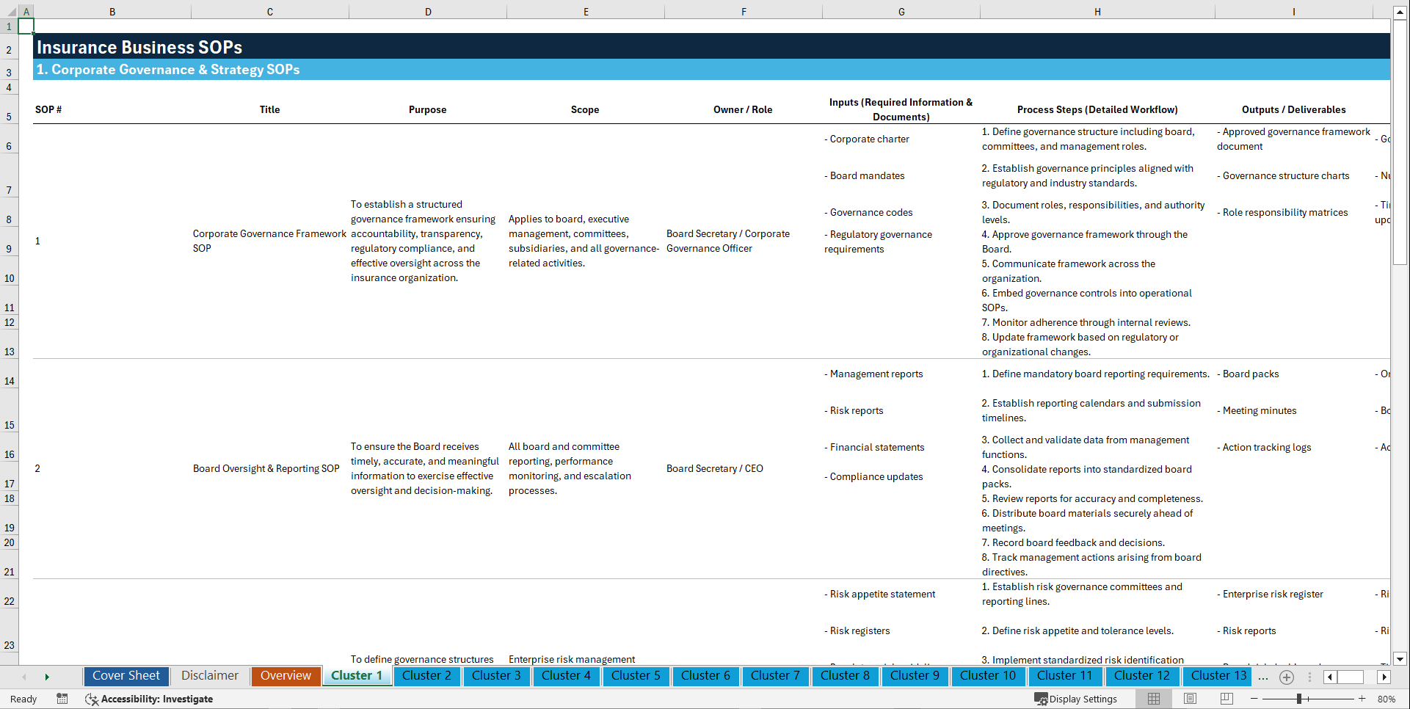This screenshot has height=709, width=1410.
Task: Select column F header
Action: click(744, 11)
